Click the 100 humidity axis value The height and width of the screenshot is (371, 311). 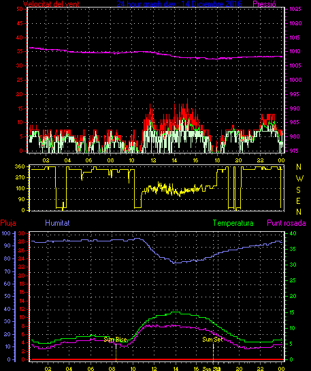6,233
